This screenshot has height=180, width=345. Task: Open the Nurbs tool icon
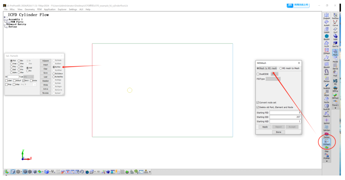[x=327, y=100]
